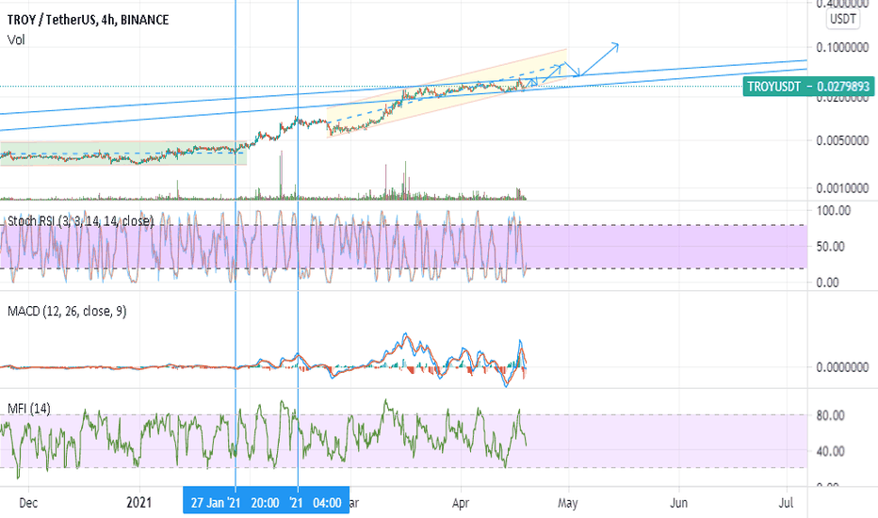Select the Stoch RSI (3, 3, 14, 14, close) label

click(x=80, y=221)
